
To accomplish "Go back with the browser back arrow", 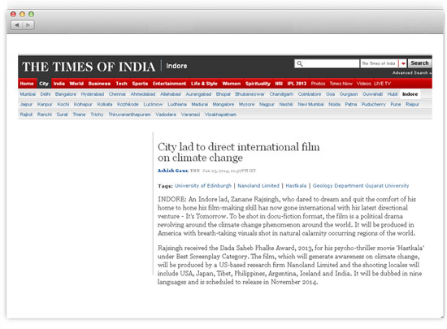I will [x=17, y=25].
